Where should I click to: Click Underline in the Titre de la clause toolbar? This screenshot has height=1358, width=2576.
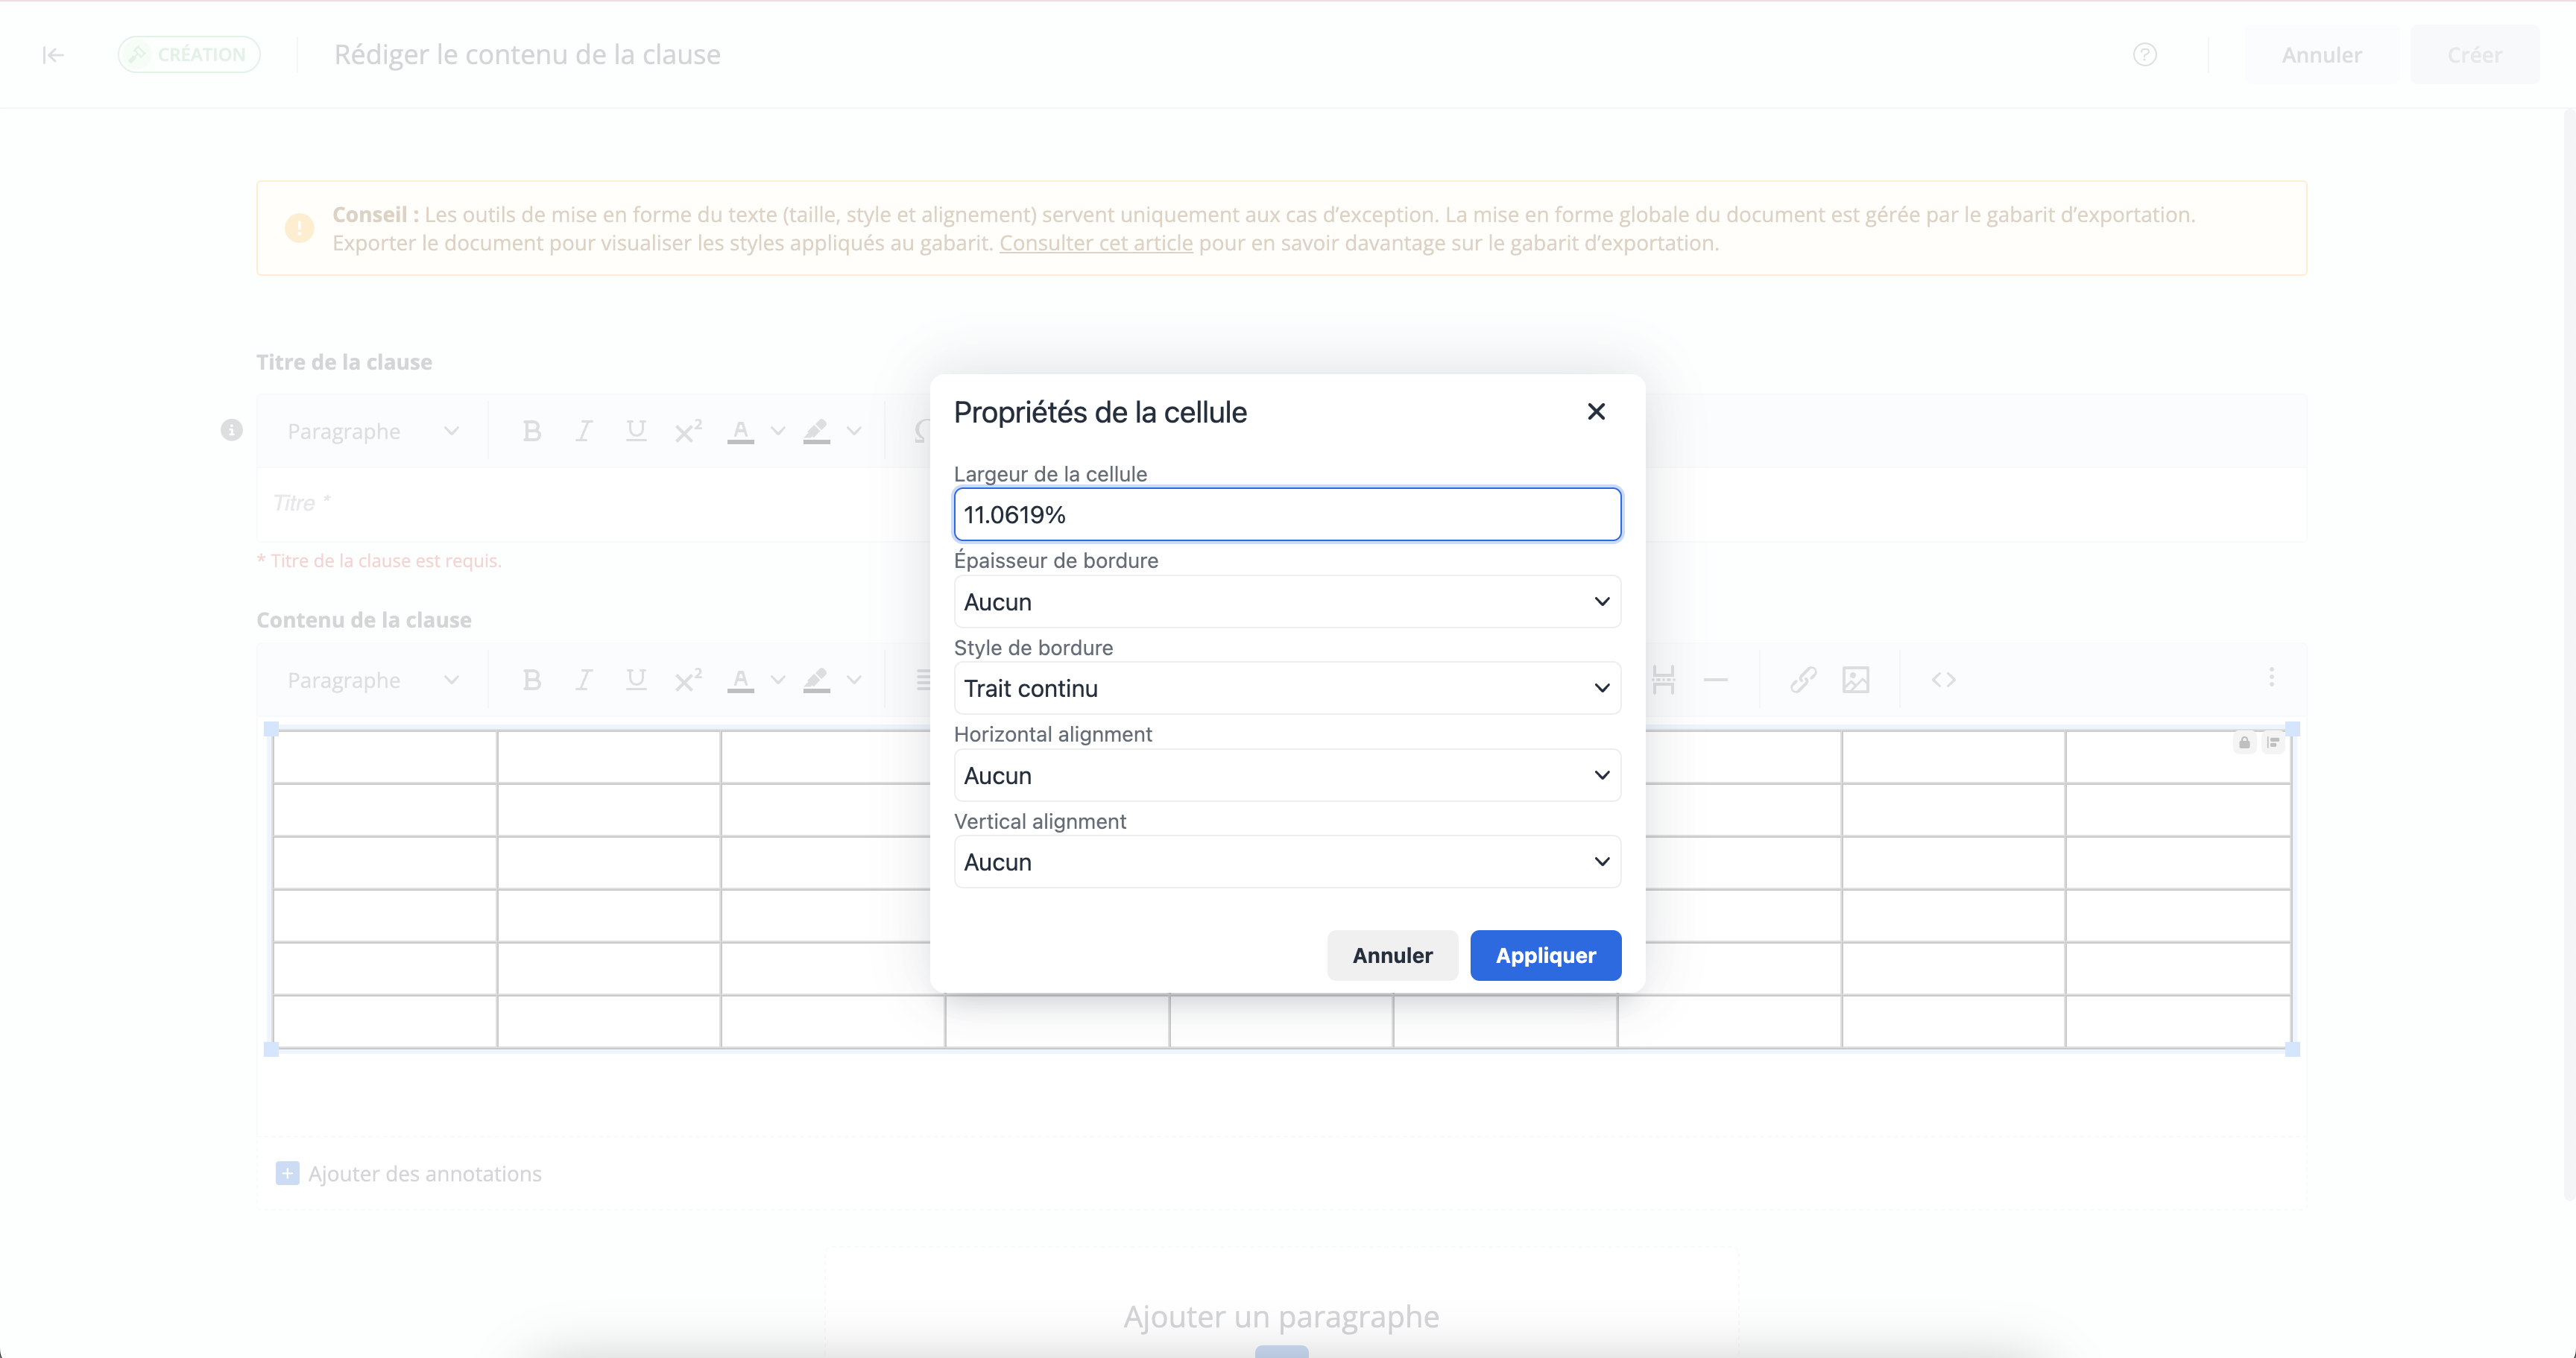(635, 431)
